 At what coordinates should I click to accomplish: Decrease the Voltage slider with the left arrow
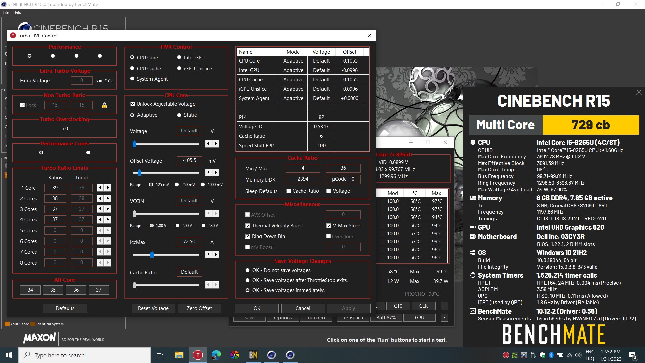click(x=208, y=144)
